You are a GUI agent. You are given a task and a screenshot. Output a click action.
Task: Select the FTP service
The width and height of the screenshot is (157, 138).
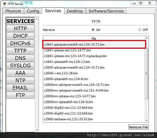[20, 95]
